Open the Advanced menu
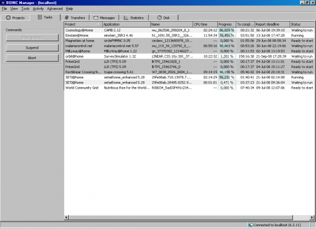The height and width of the screenshot is (229, 316). [55, 9]
